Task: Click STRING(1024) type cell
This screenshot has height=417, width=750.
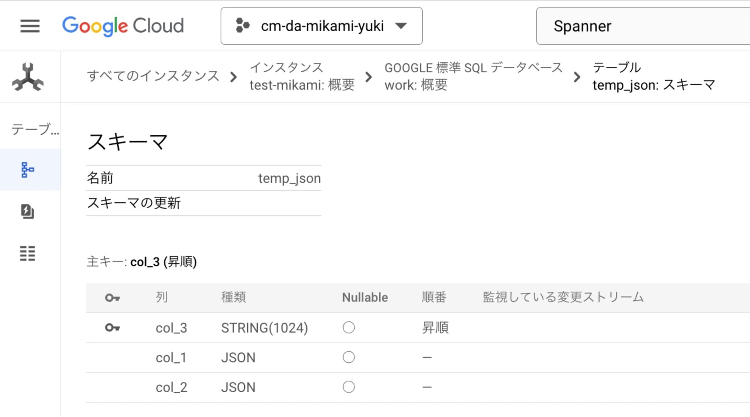Action: [264, 328]
